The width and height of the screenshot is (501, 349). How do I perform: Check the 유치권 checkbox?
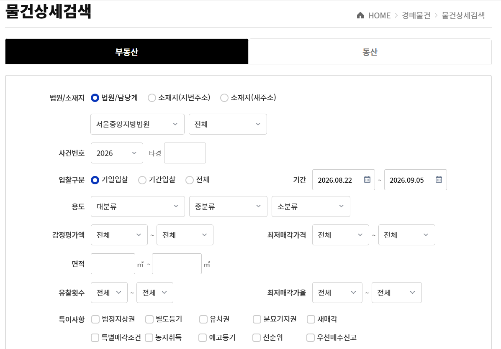pyautogui.click(x=203, y=319)
